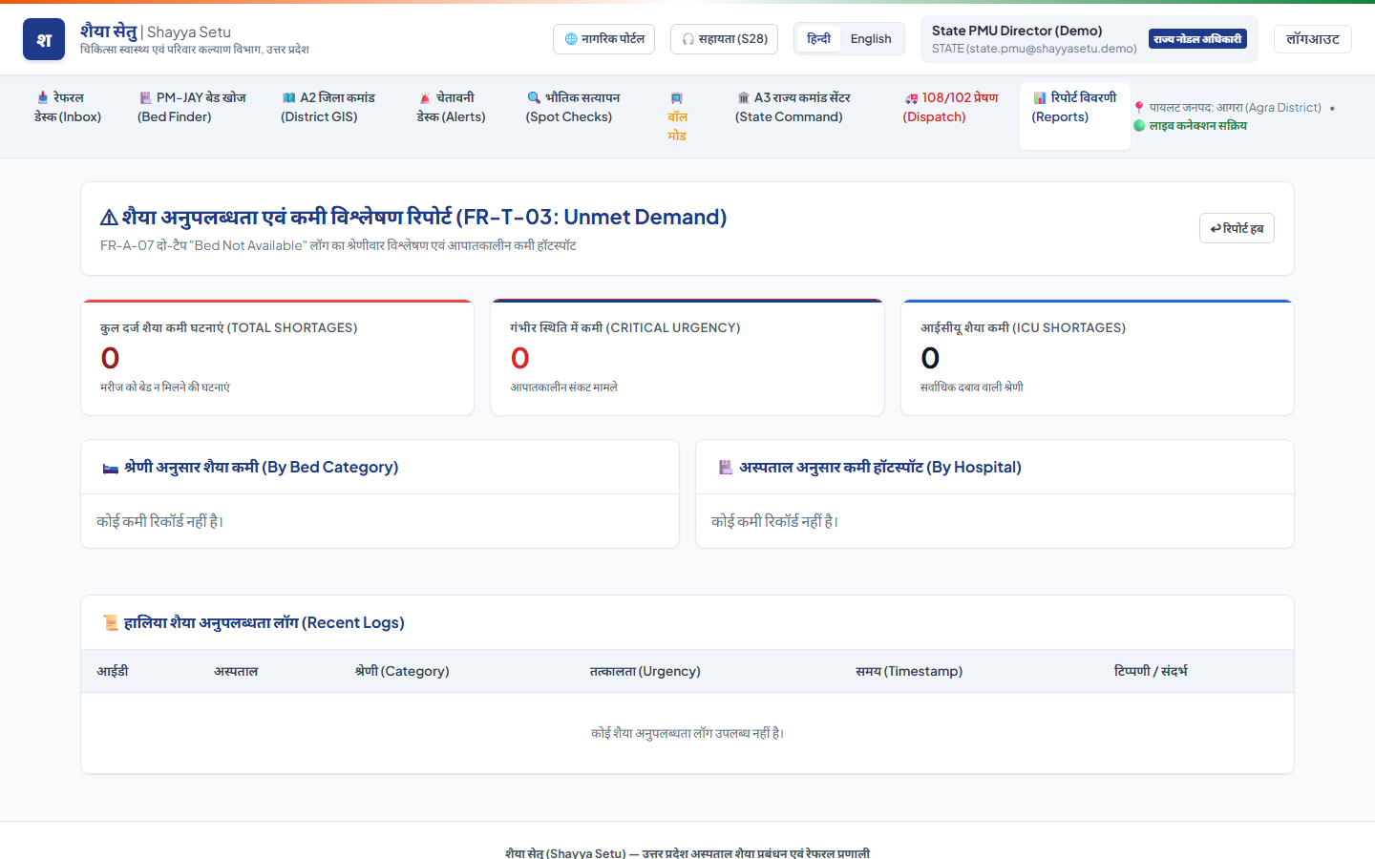The width and height of the screenshot is (1375, 859).
Task: Open वॉल मोड wall display
Action: [x=677, y=116]
